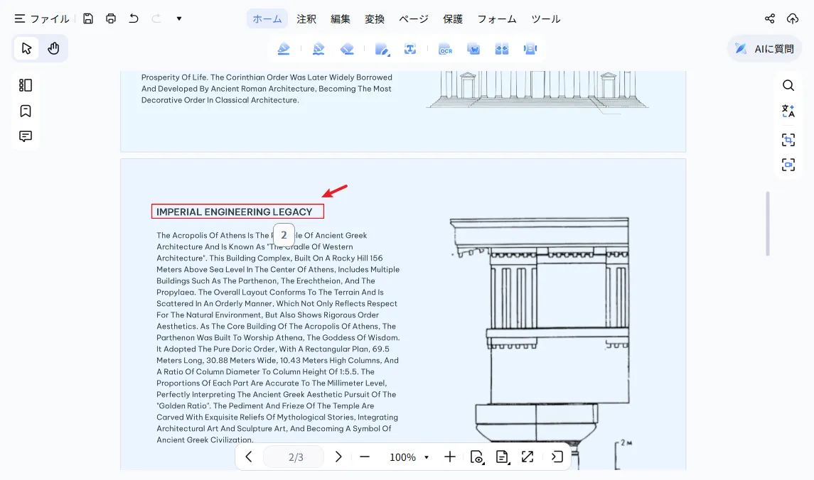814x480 pixels.
Task: Open the bookmarks panel
Action: [x=26, y=111]
